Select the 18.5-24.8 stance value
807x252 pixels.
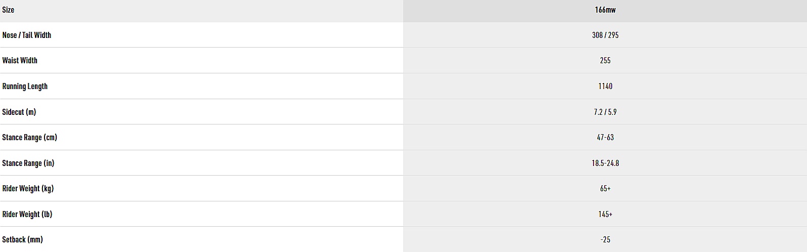coord(605,163)
